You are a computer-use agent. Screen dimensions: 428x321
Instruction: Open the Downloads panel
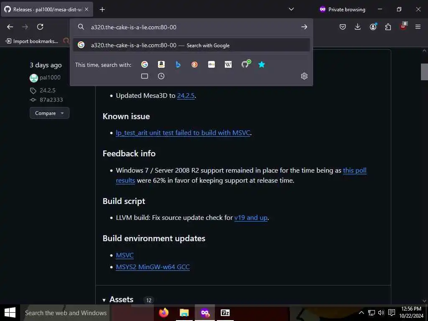tap(358, 27)
